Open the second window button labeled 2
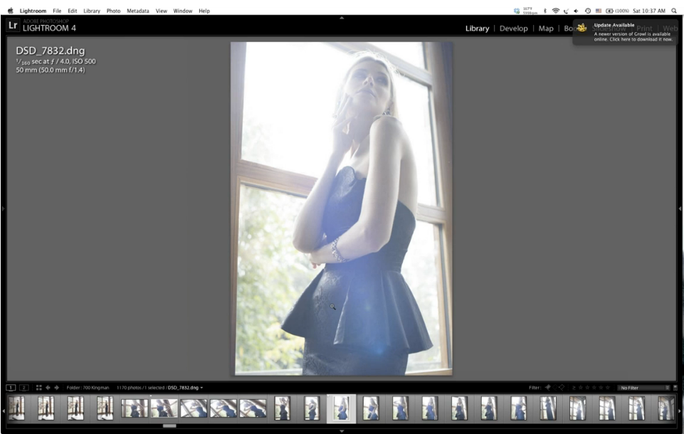This screenshot has height=434, width=684. click(x=24, y=387)
